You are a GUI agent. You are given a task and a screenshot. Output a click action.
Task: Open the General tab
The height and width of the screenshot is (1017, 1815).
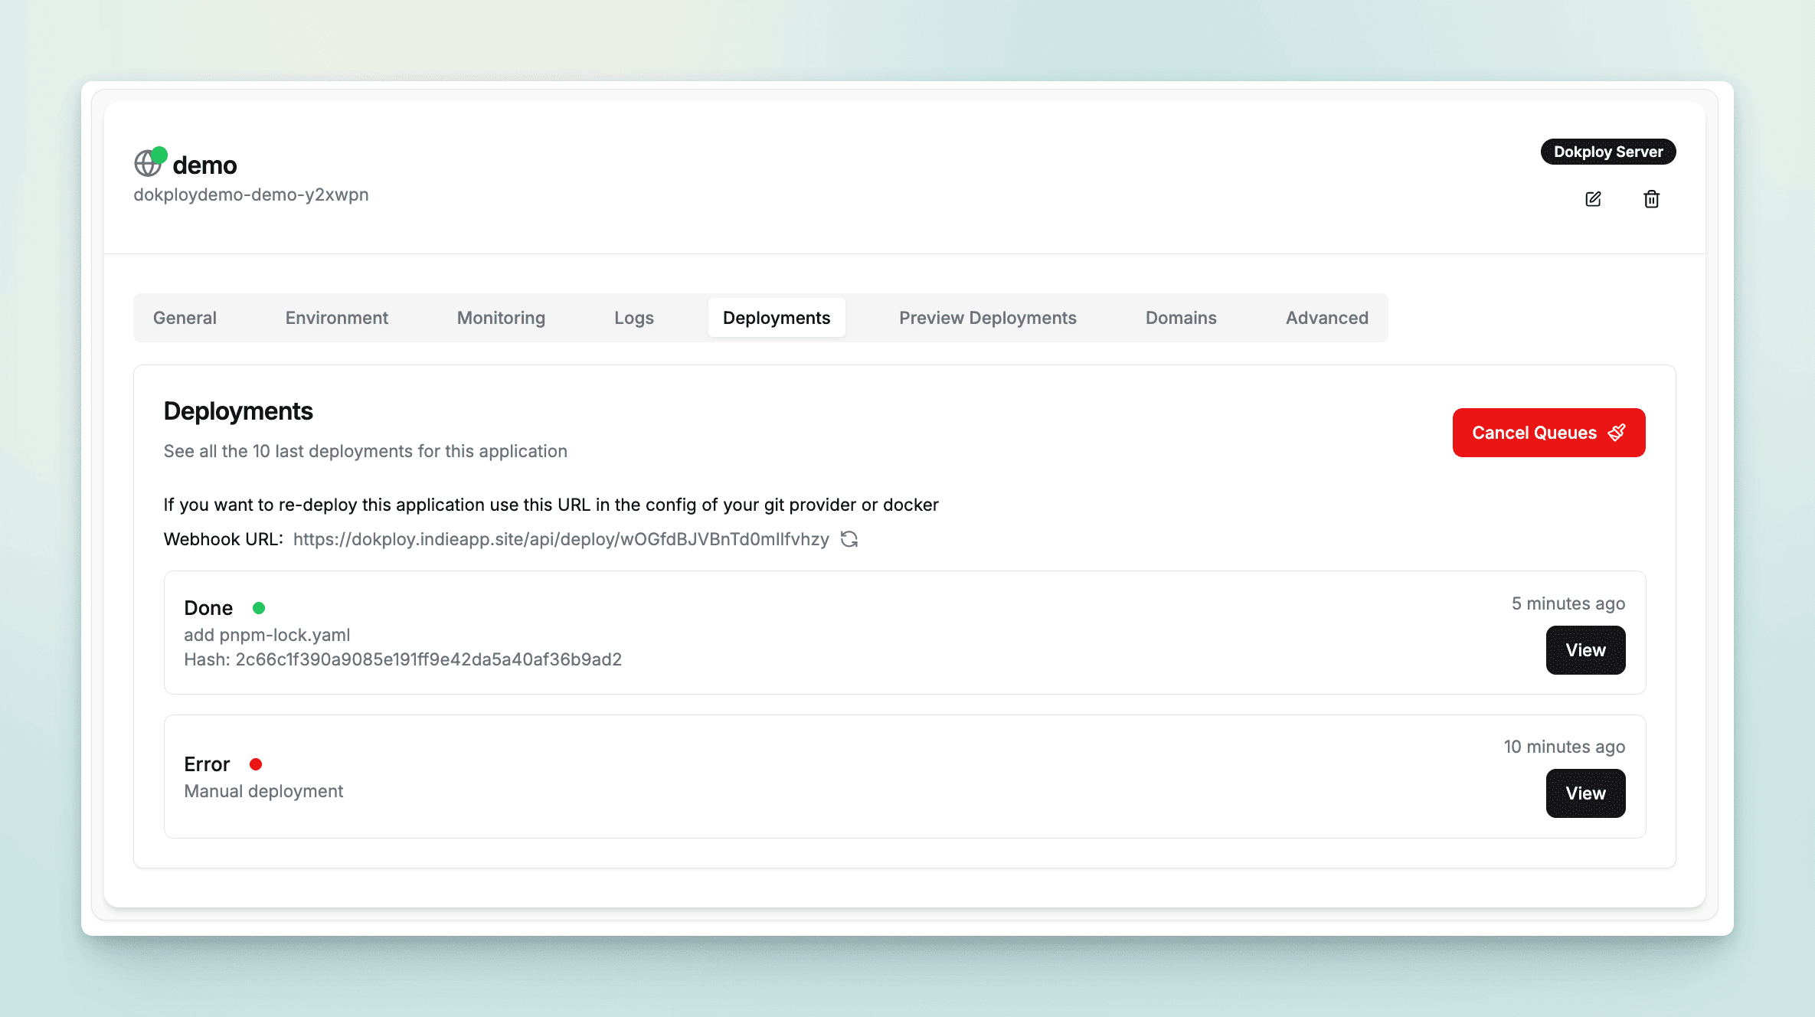[185, 318]
